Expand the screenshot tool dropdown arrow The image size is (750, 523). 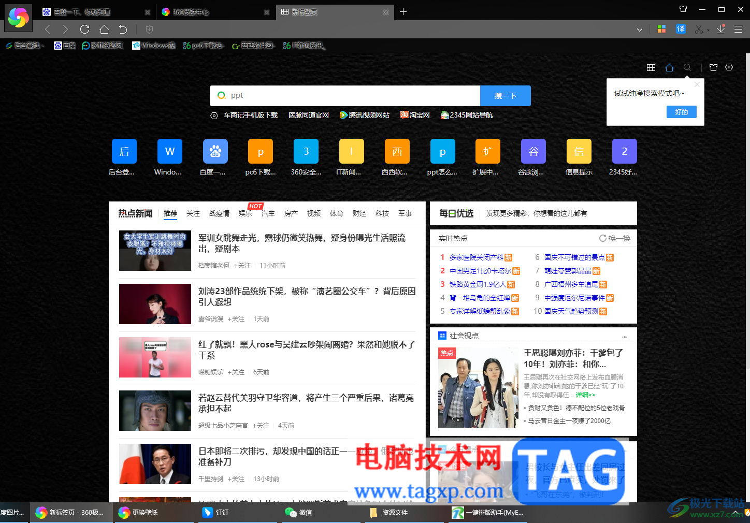(x=708, y=30)
